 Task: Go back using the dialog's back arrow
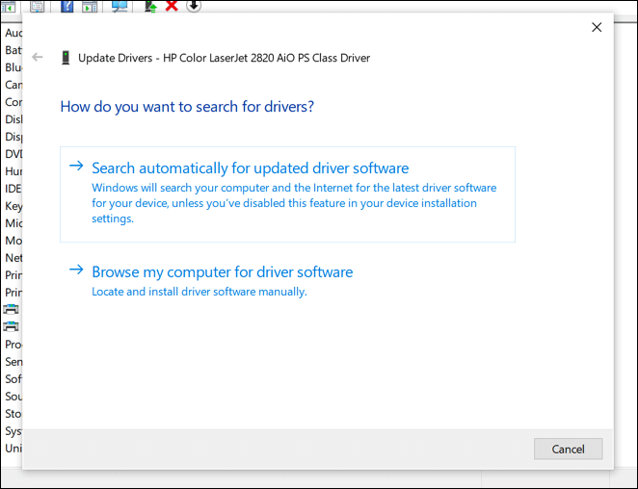pyautogui.click(x=38, y=58)
